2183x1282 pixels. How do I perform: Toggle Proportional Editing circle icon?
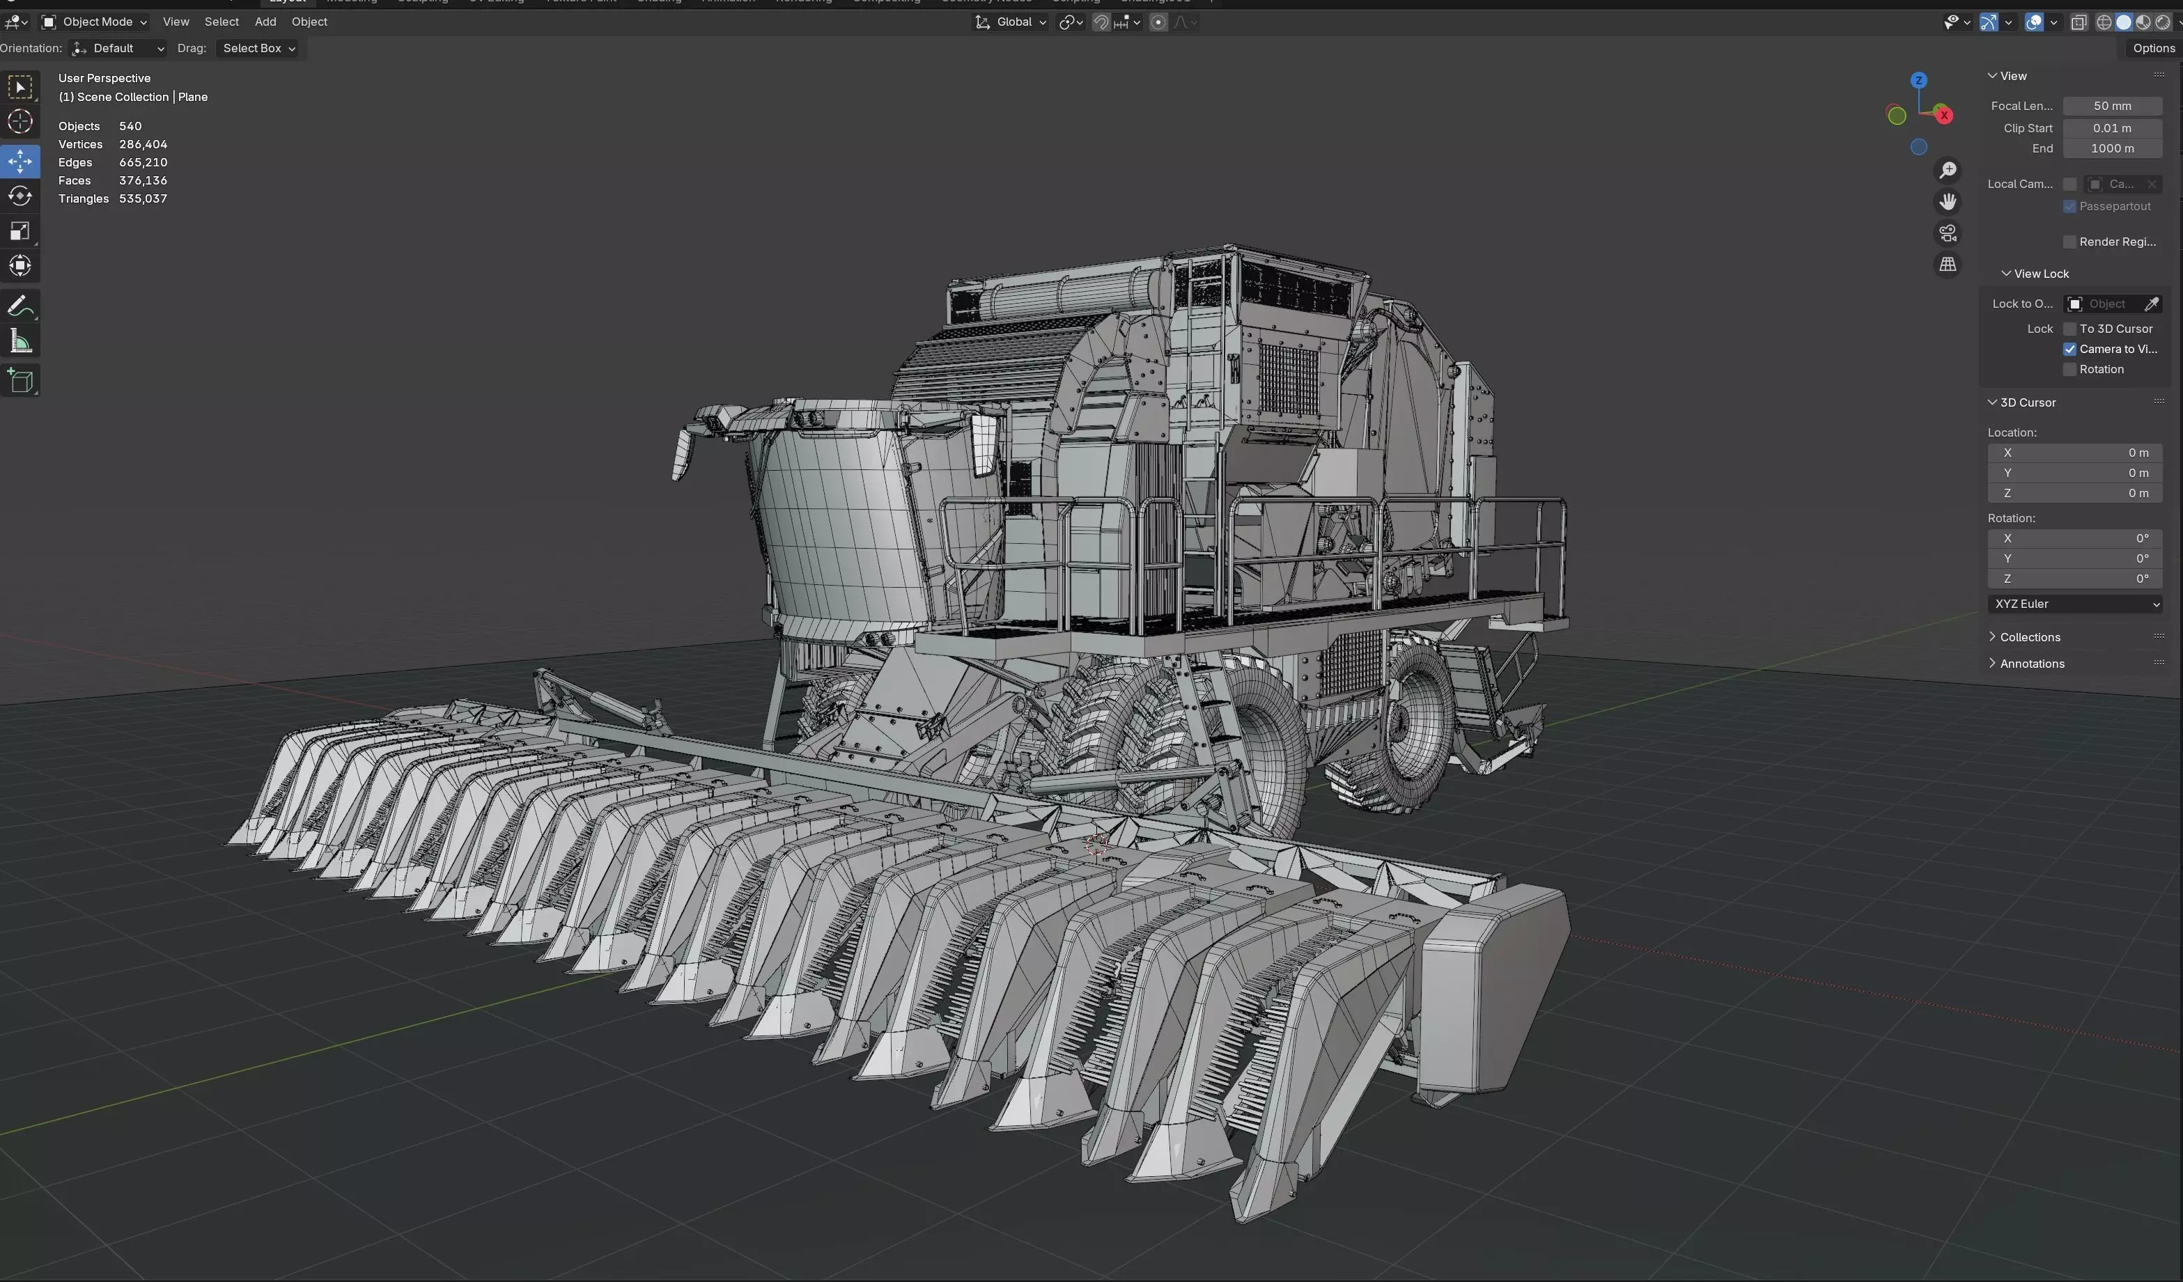coord(1158,22)
